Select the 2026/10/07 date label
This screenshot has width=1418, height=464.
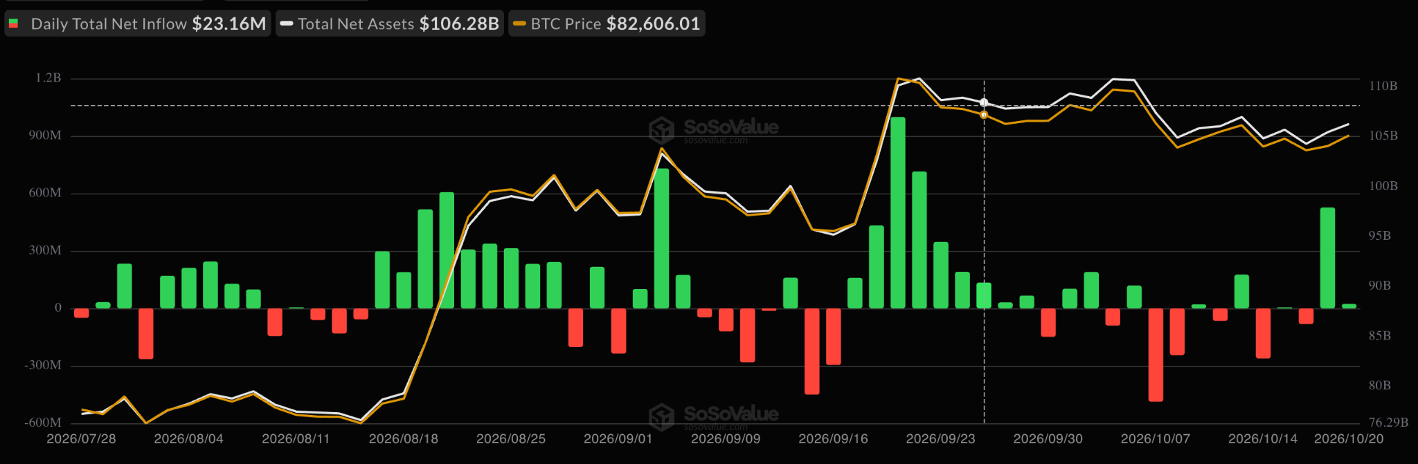click(1156, 439)
